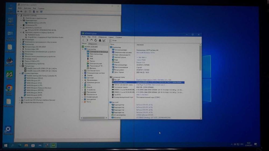Open Разгон page in AIDA64 tree
Screen dimensions: 269x151
coord(92,61)
